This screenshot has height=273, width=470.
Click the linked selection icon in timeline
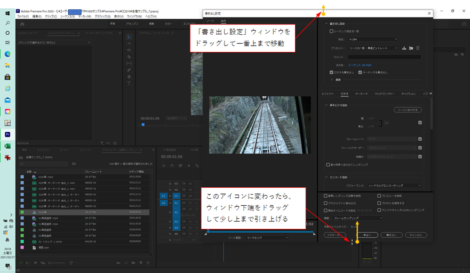tap(180, 166)
